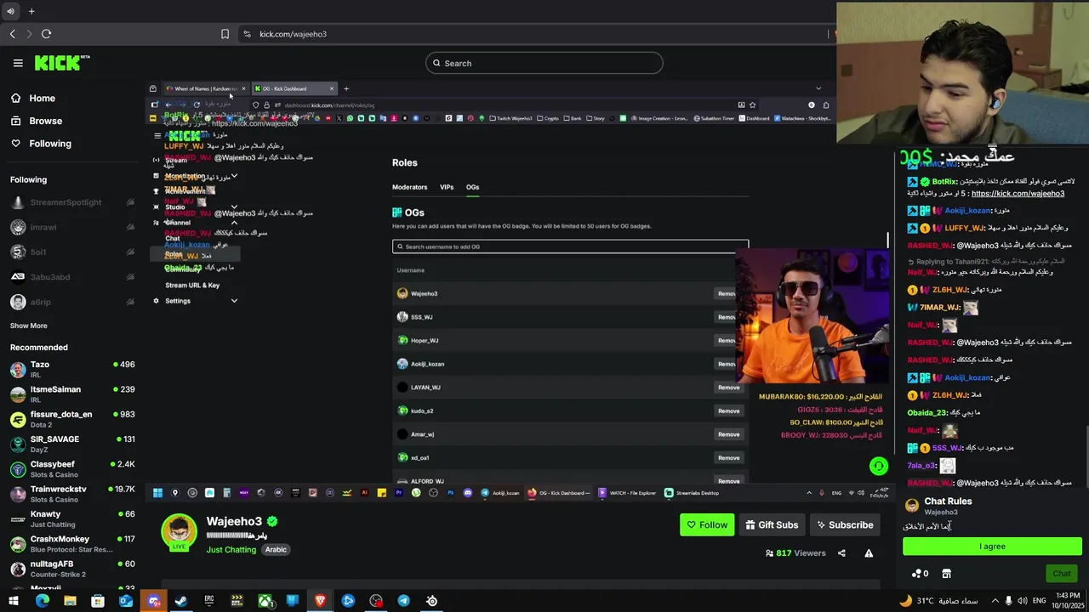
Task: Click Show More under Following
Action: [28, 326]
